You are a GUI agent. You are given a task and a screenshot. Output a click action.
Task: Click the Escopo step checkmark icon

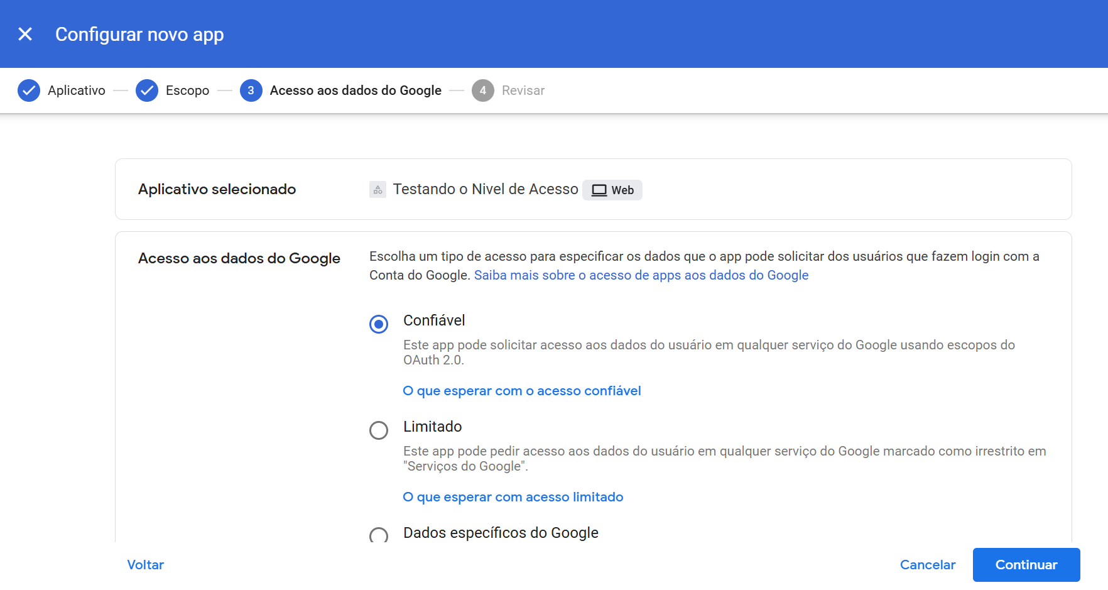147,90
